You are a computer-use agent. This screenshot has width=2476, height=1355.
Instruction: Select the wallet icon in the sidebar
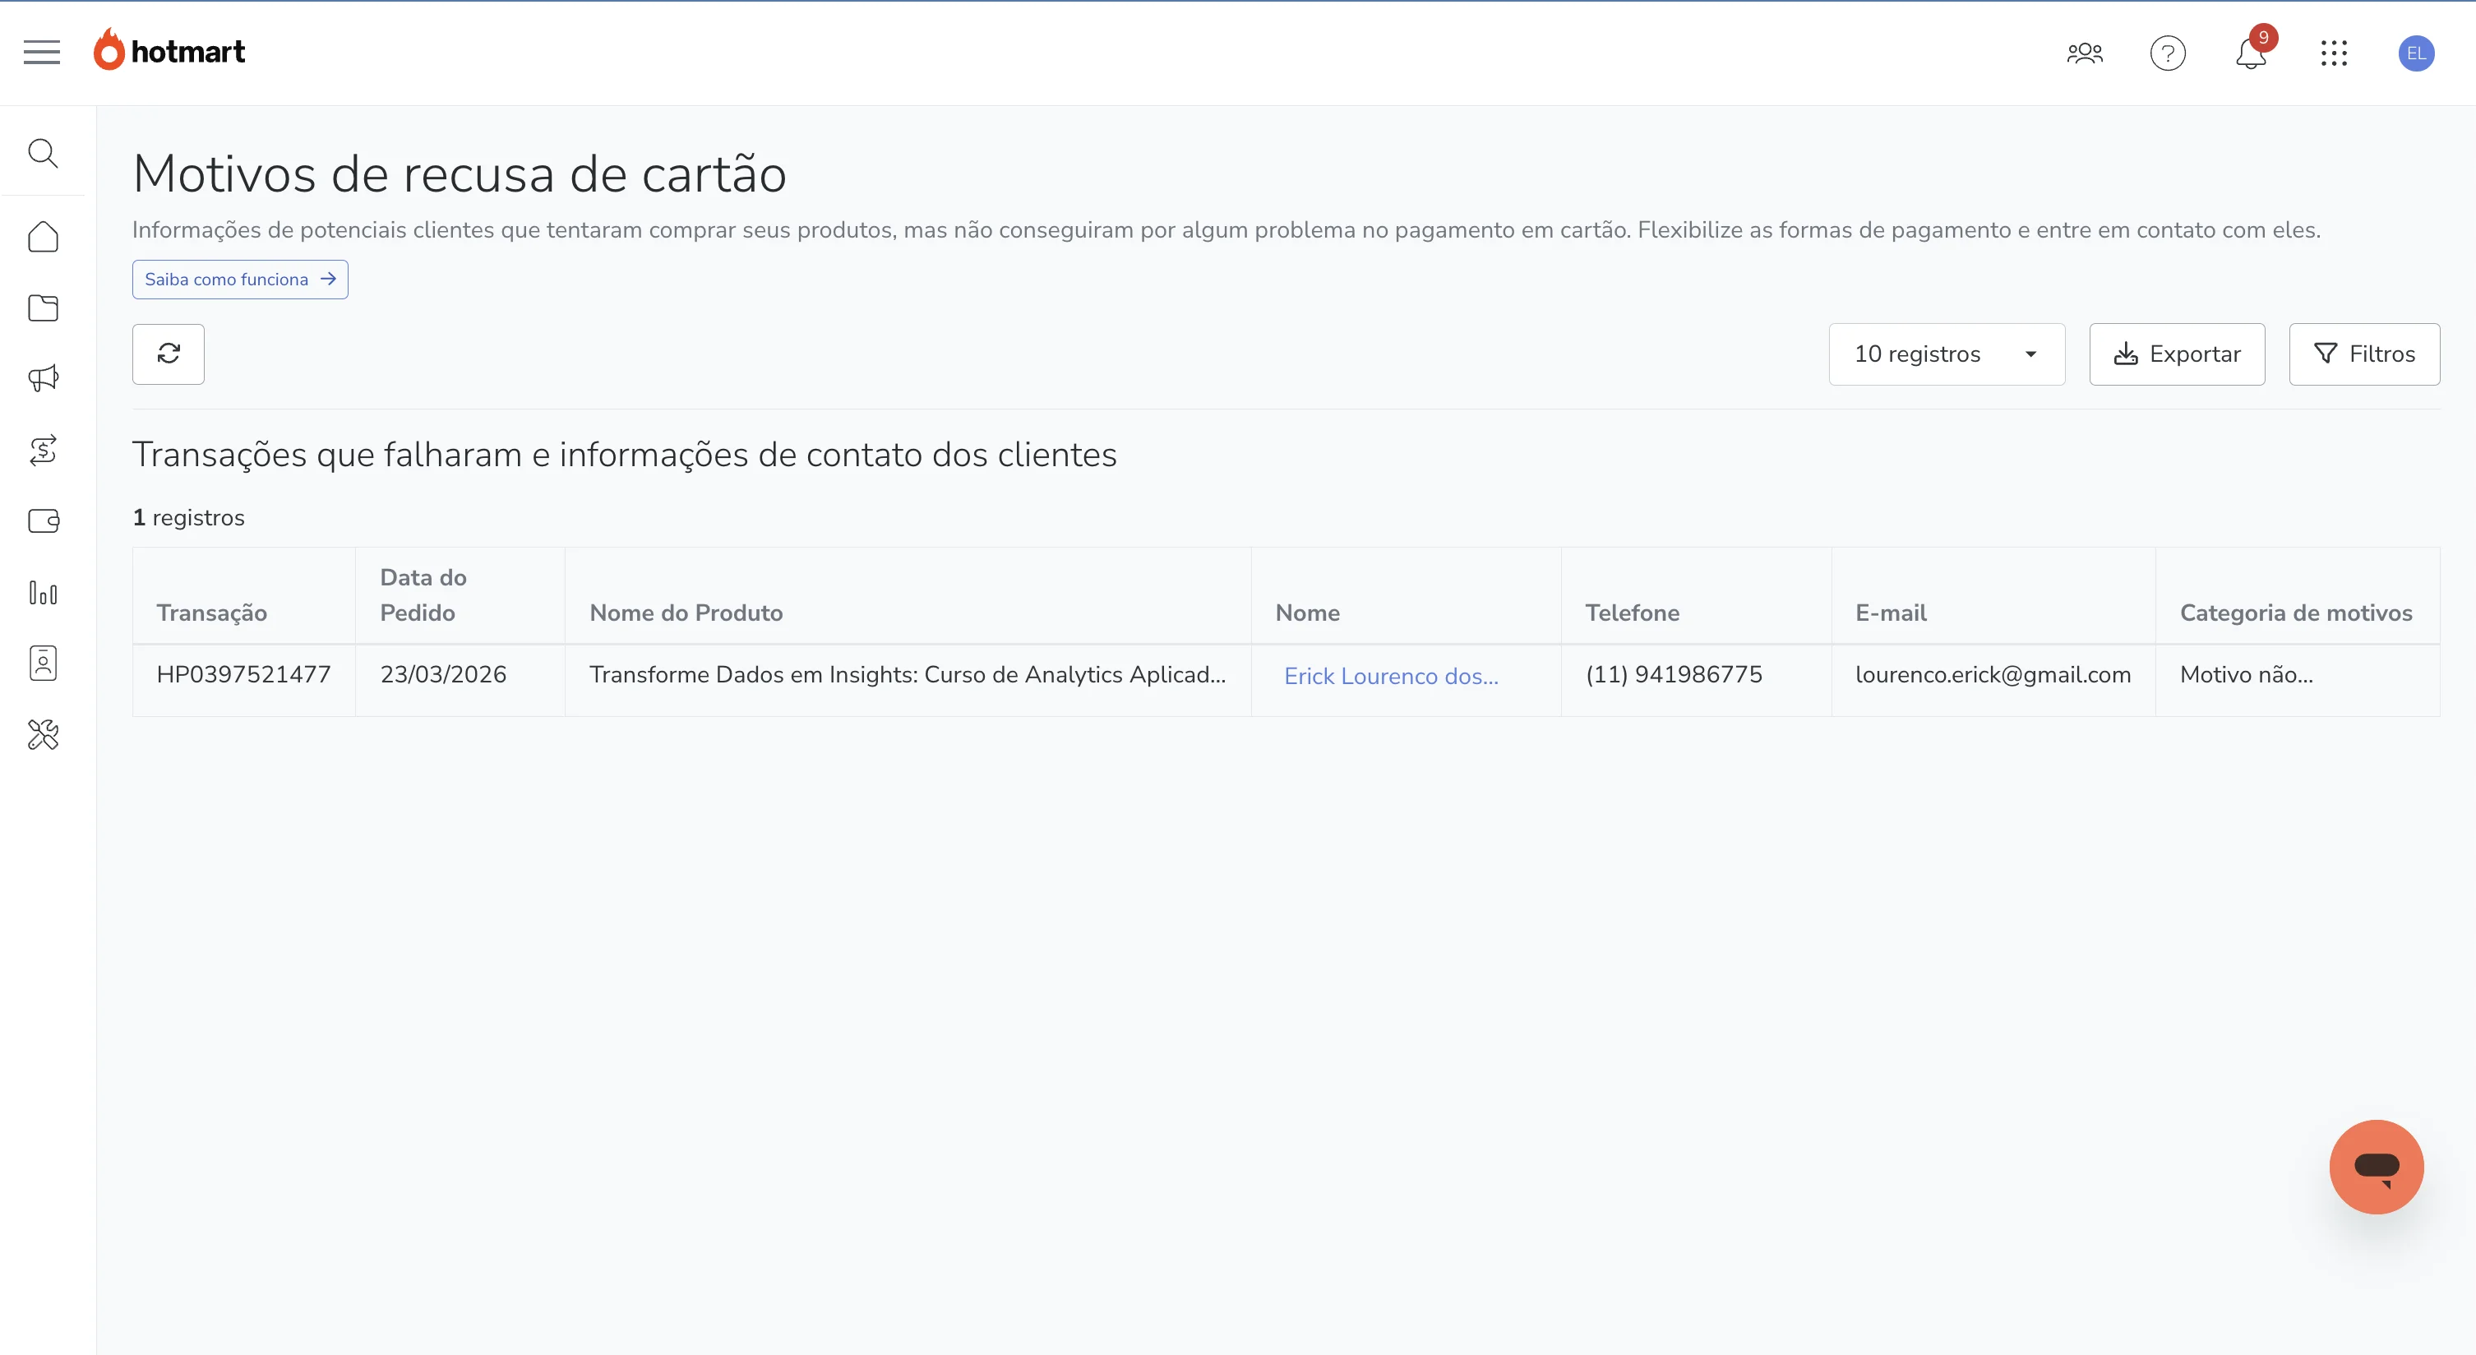click(x=44, y=521)
